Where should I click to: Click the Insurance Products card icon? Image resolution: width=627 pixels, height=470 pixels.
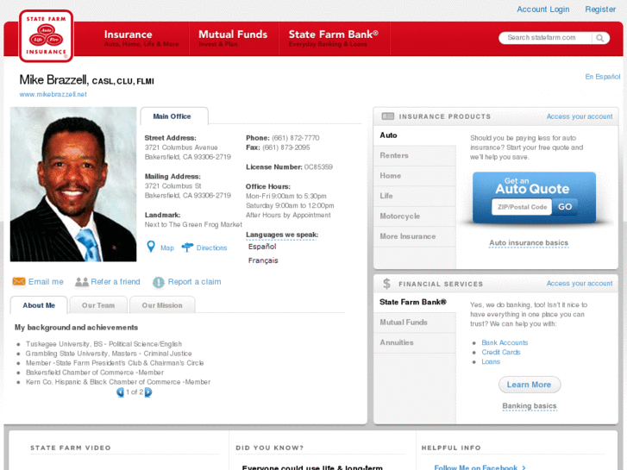387,116
